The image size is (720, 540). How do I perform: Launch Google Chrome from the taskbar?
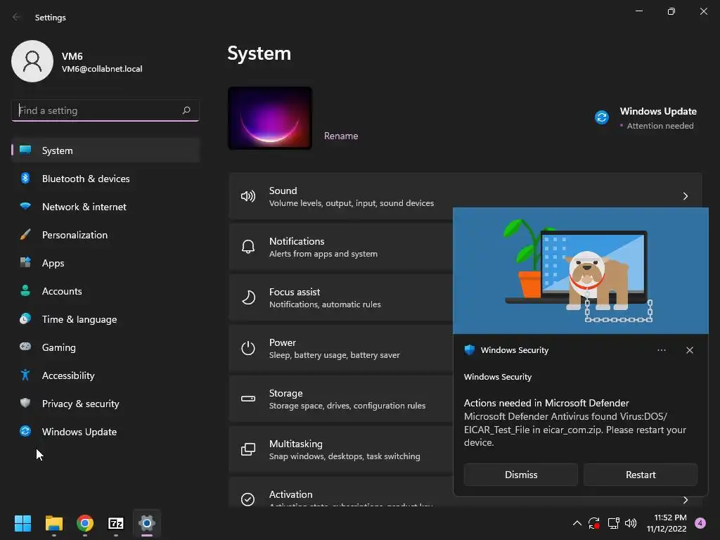pyautogui.click(x=85, y=523)
